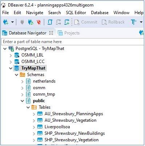Screen dimensions: 145x146
Task: Click the red Disconnect plug icon
Action: (x=39, y=22)
